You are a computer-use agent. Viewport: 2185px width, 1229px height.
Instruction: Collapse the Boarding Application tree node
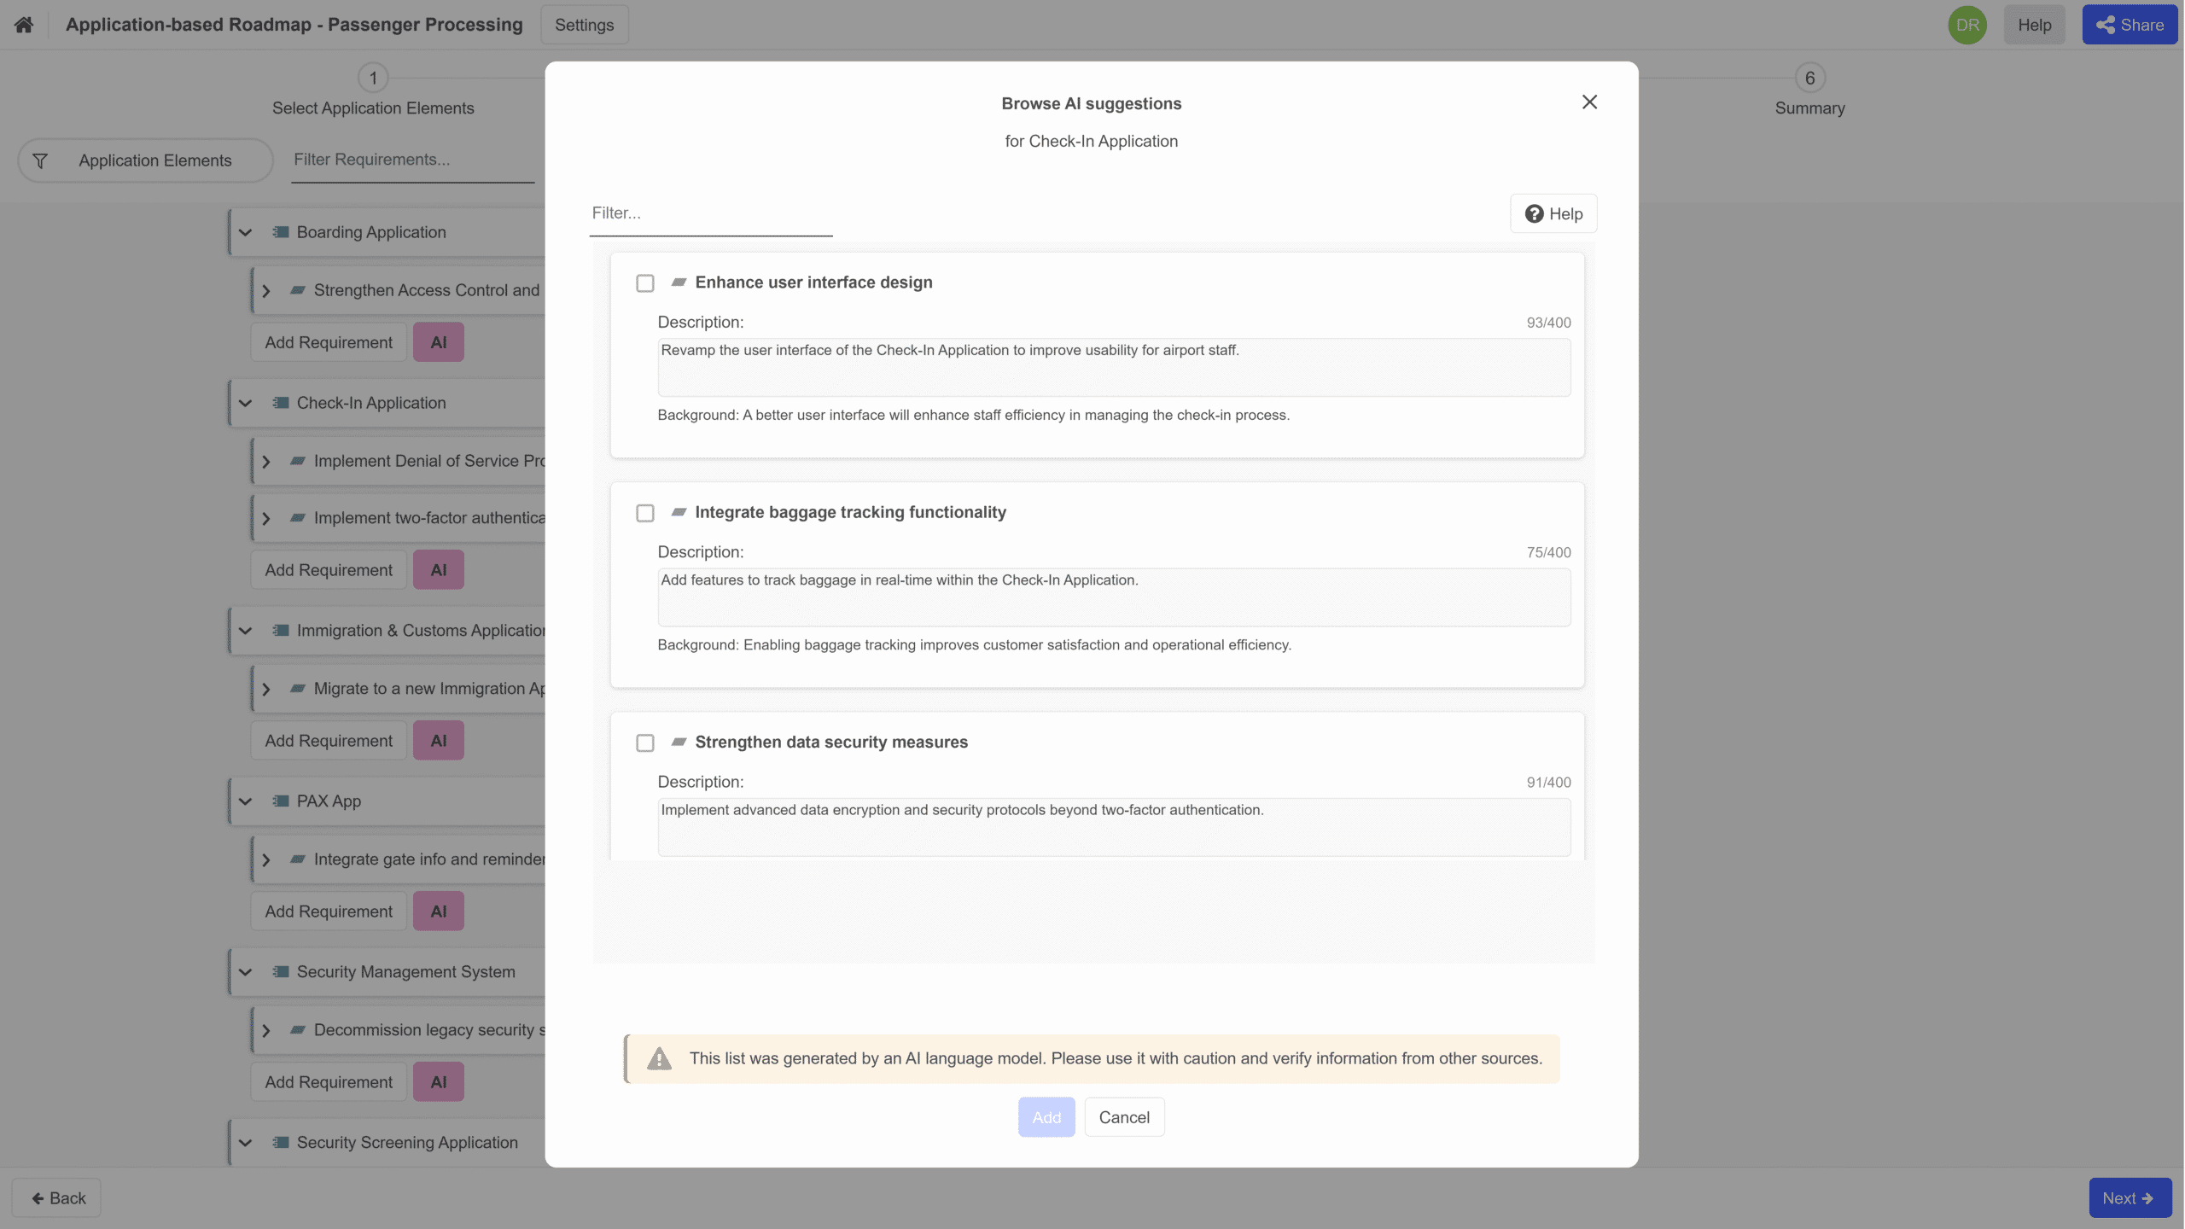246,232
